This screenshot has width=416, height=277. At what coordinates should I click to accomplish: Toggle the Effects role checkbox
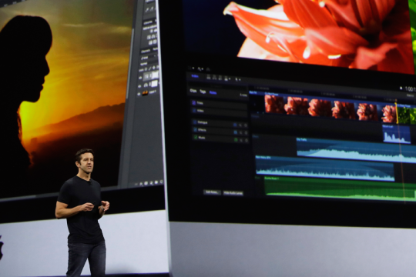(195, 129)
